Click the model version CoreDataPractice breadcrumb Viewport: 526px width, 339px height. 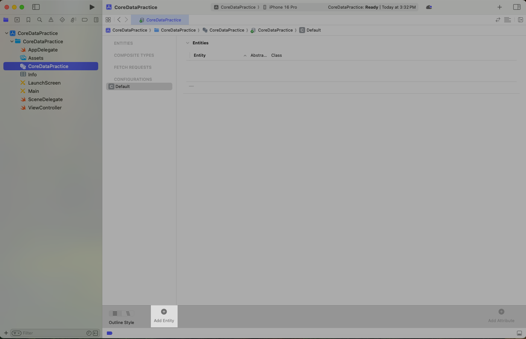tap(272, 30)
